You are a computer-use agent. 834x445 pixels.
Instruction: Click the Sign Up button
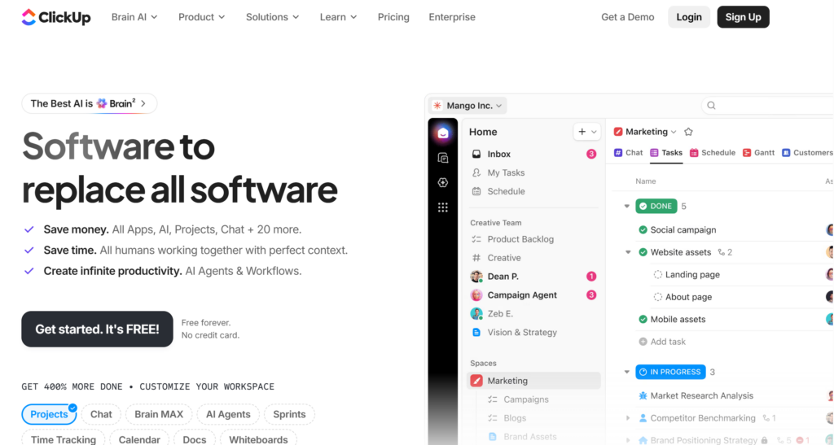[x=743, y=17]
